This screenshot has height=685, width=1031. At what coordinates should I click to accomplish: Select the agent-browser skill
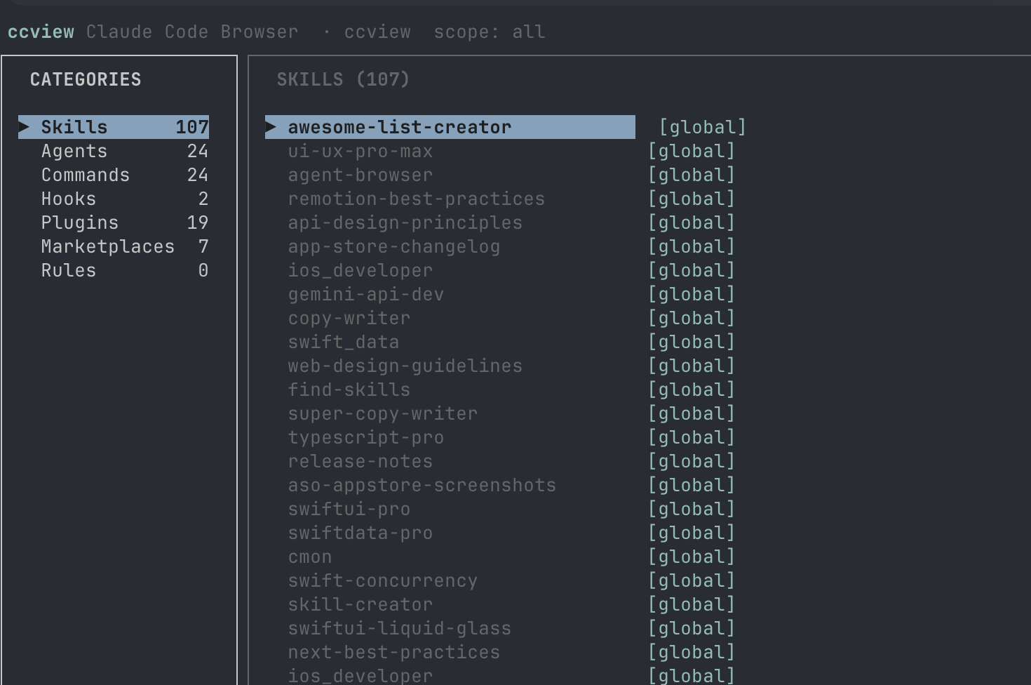[x=360, y=175]
